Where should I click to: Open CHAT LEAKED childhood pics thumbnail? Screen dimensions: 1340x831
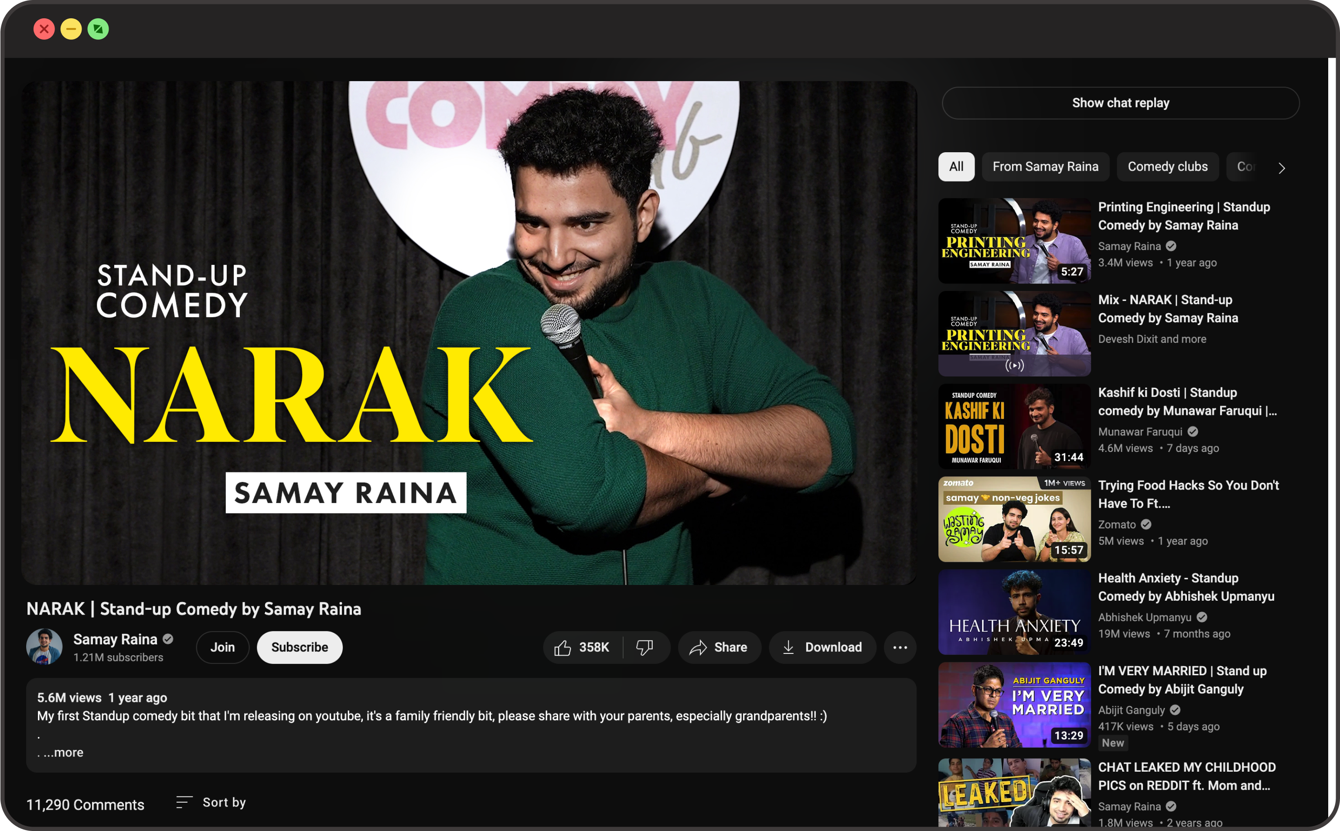1014,793
